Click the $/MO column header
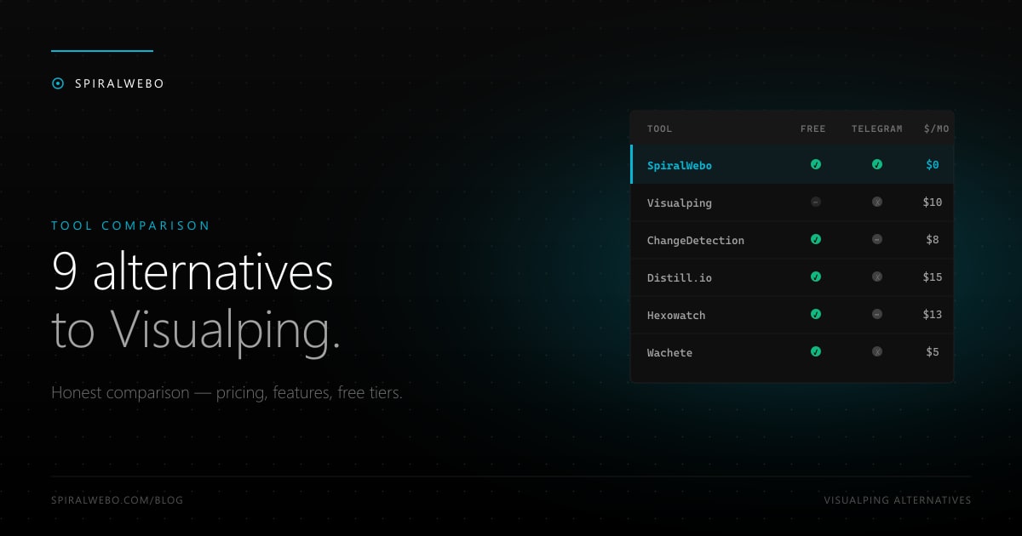This screenshot has height=536, width=1022. pos(936,129)
